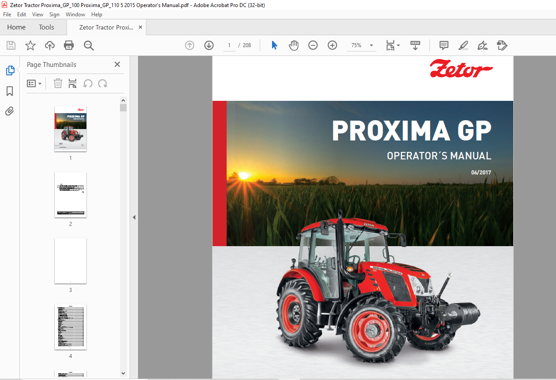Image resolution: width=556 pixels, height=380 pixels.
Task: Rotate page counterclockwise
Action: pyautogui.click(x=88, y=83)
